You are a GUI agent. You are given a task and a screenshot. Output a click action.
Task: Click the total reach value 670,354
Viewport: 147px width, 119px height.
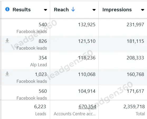pos(87,107)
